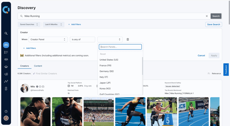
Task: Click Milo's verified badge icon
Action: pos(37,87)
